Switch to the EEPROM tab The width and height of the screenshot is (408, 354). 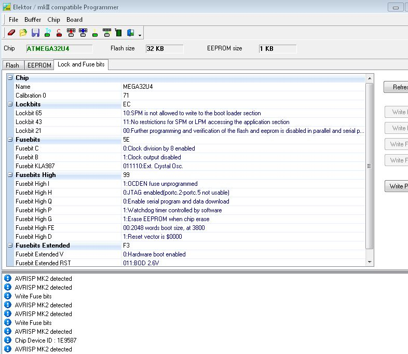(x=39, y=65)
